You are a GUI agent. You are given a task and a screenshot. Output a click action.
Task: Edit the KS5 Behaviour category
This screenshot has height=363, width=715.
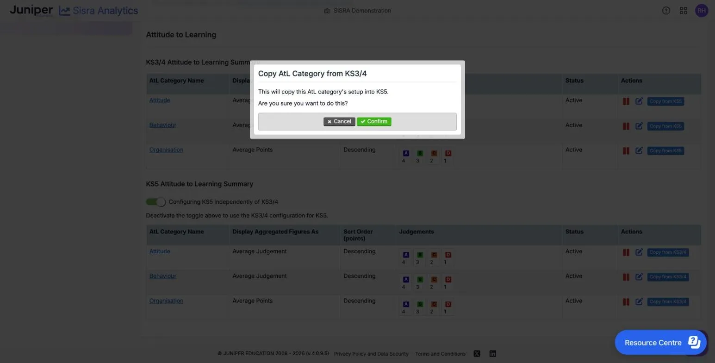tap(639, 277)
